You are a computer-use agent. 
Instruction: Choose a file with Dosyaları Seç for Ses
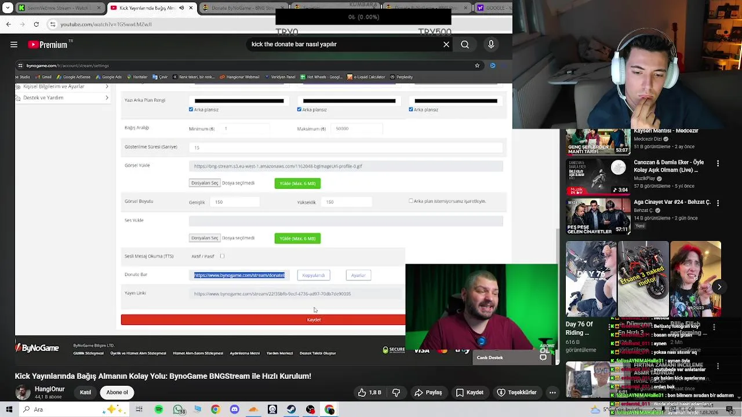click(205, 238)
